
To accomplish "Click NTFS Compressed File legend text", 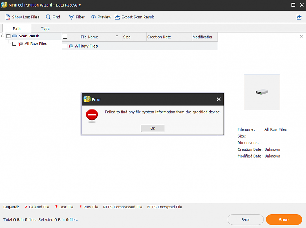I will [x=123, y=207].
